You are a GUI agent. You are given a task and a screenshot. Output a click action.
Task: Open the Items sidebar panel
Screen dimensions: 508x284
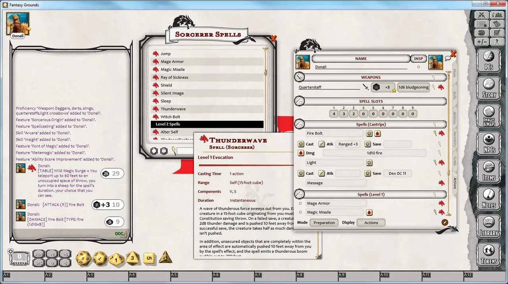coord(489,172)
